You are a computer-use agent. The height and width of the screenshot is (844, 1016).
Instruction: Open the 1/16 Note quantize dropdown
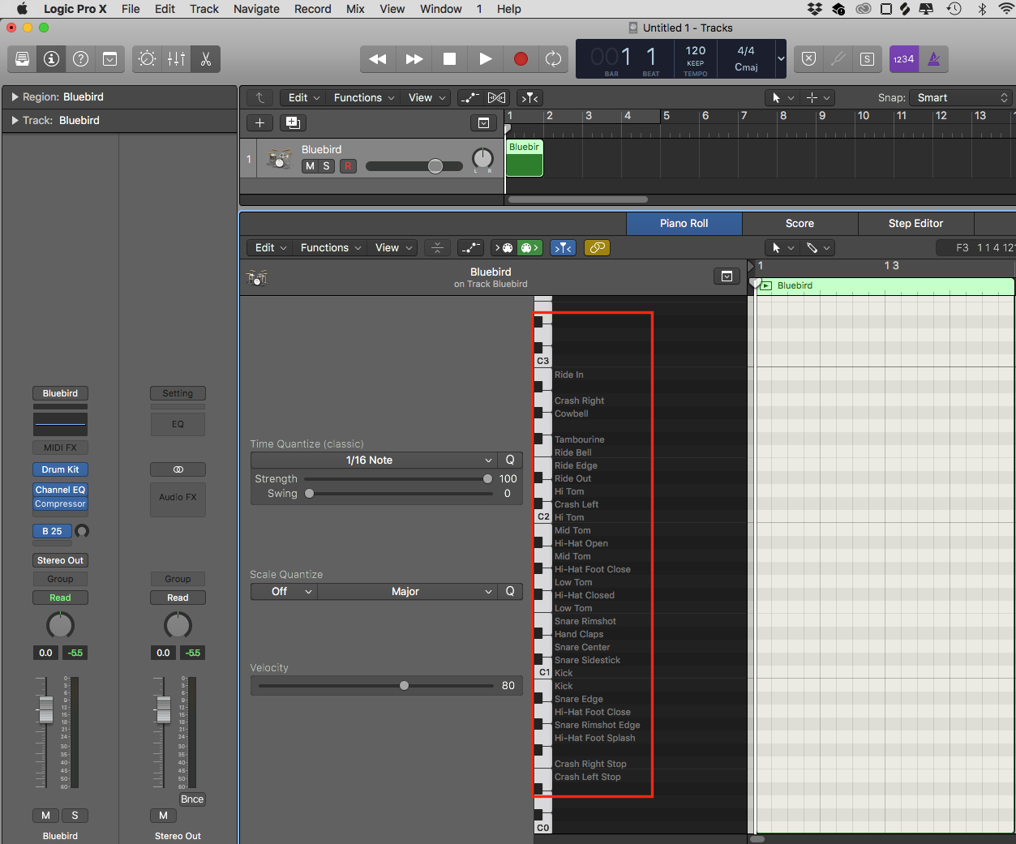tap(373, 460)
